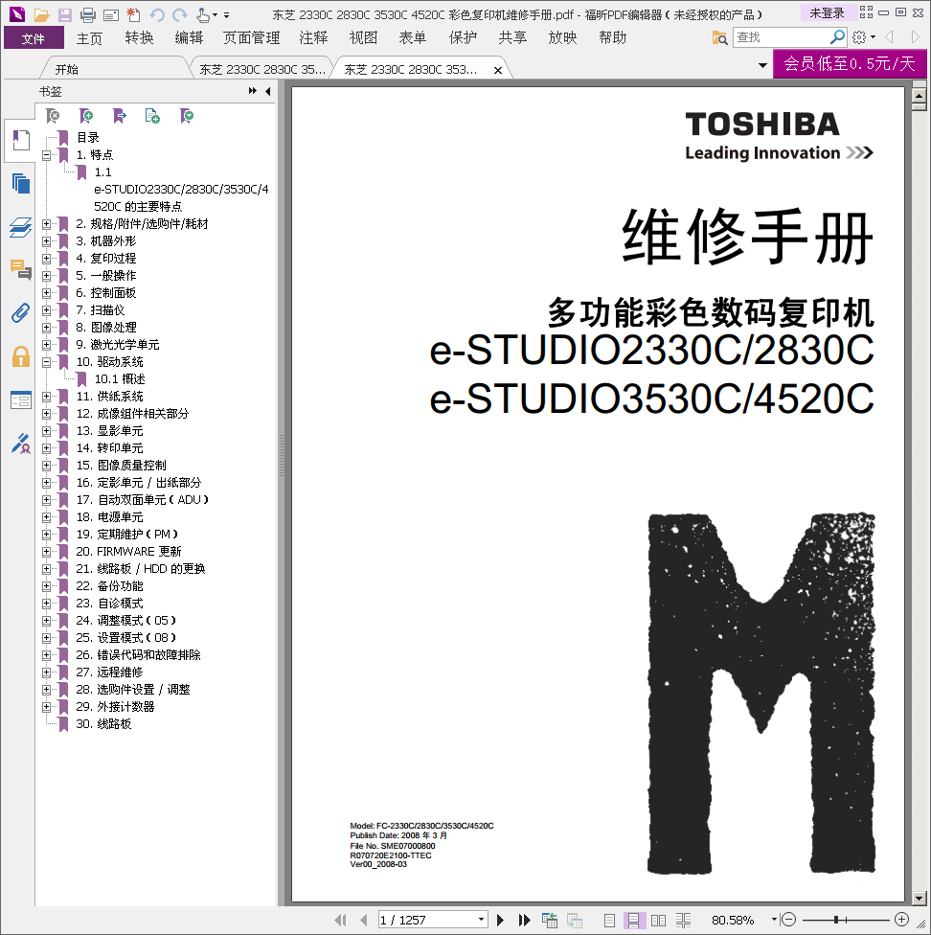Viewport: 931px width, 935px height.
Task: Open the 页面管理 ribbon tab
Action: click(251, 38)
